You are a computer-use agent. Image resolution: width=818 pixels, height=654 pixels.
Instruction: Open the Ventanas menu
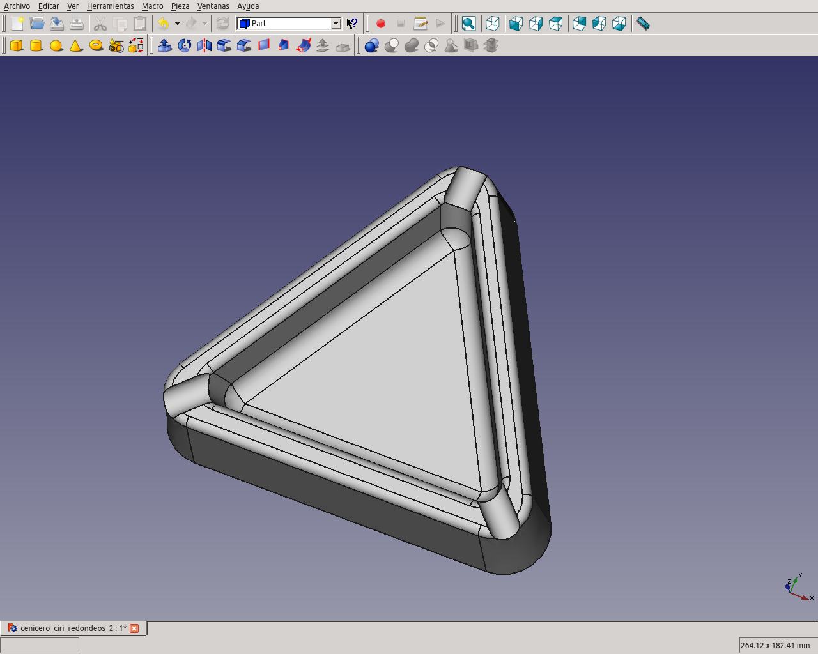213,6
